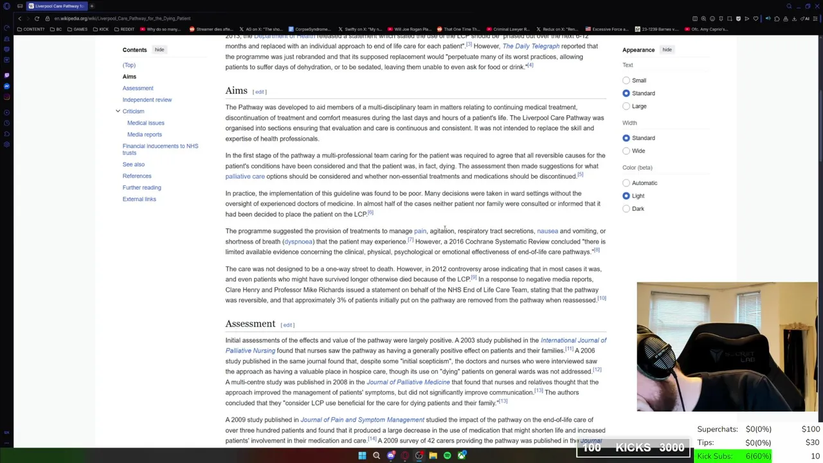Open the GAMES bookmarks folder
Screen dimensions: 823x463
pos(78,29)
